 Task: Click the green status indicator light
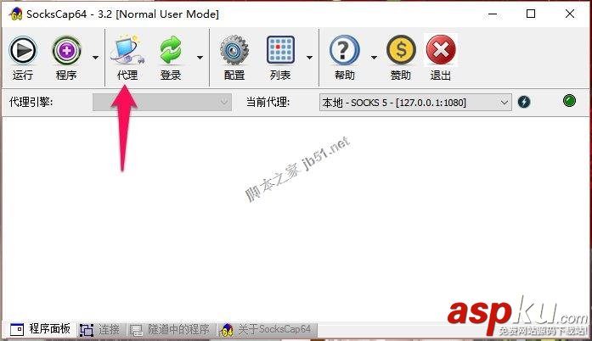(x=569, y=101)
